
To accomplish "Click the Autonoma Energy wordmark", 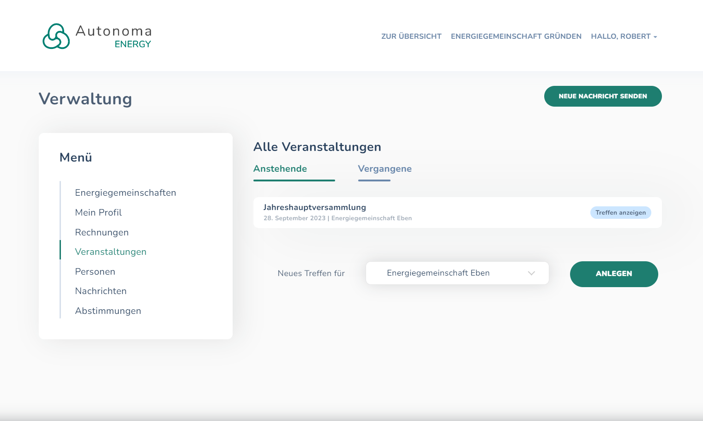I will coord(114,36).
